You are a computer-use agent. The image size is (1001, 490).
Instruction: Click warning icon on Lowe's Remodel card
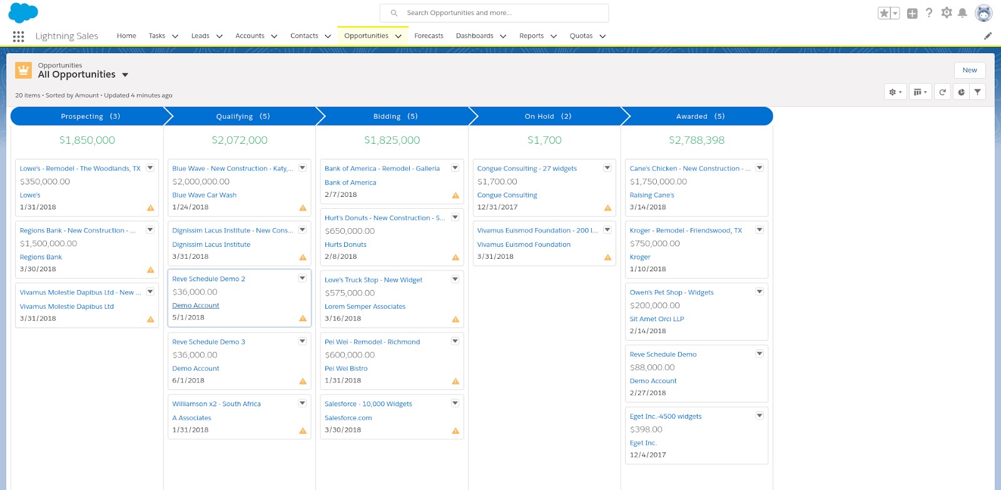click(x=151, y=207)
